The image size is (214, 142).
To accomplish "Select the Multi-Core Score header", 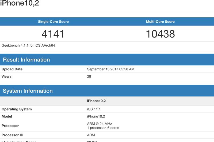I will (160, 22).
